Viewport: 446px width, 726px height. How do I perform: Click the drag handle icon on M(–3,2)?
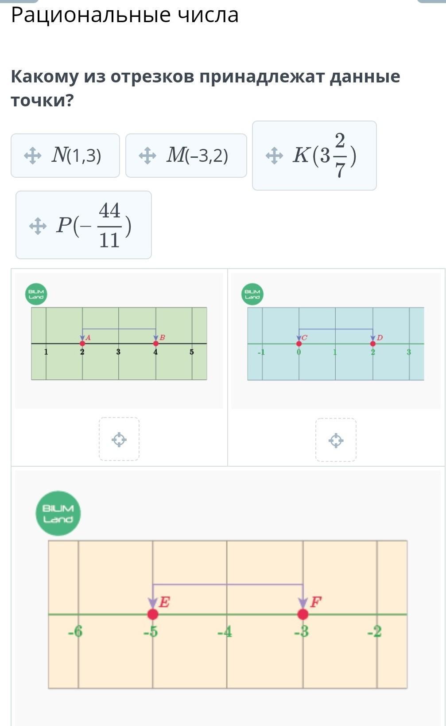coord(147,156)
